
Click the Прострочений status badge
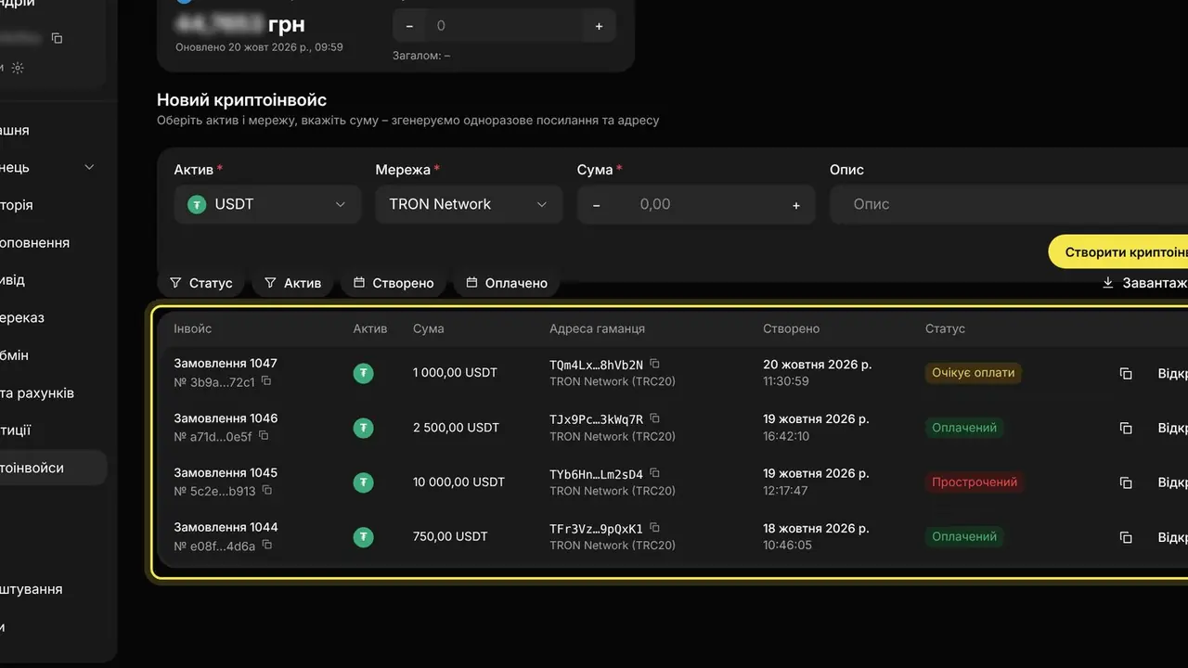coord(975,482)
